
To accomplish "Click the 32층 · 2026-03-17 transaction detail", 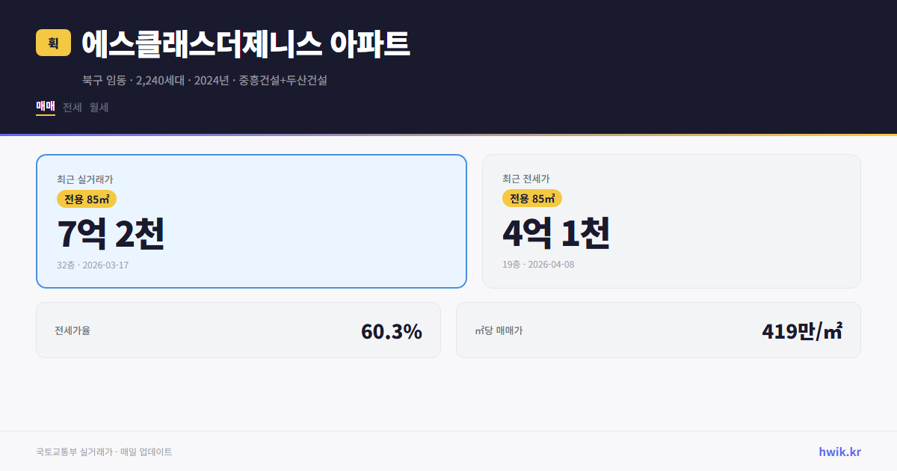I will 92,265.
